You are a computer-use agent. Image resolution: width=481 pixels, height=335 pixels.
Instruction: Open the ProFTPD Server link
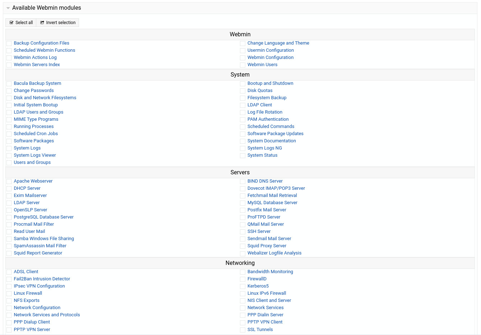point(264,217)
